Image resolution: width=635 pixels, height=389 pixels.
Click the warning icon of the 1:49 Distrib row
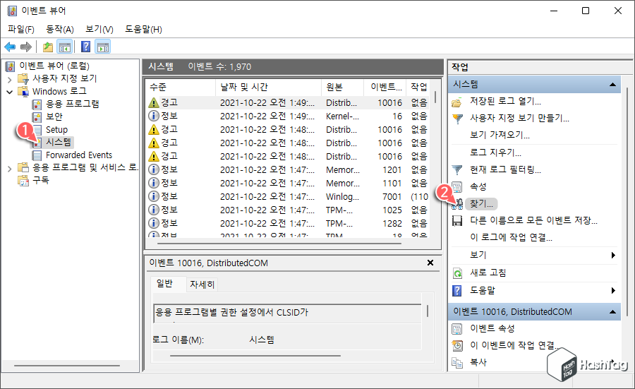coord(154,103)
